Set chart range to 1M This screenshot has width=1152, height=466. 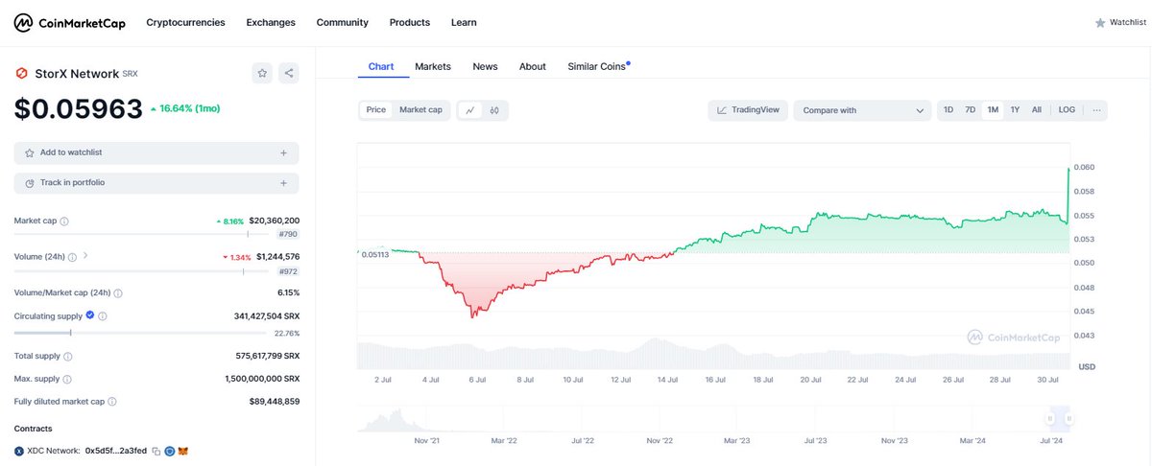pyautogui.click(x=993, y=110)
